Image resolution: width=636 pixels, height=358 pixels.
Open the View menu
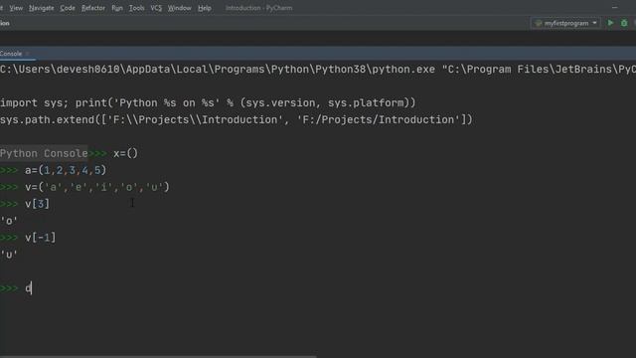tap(16, 8)
